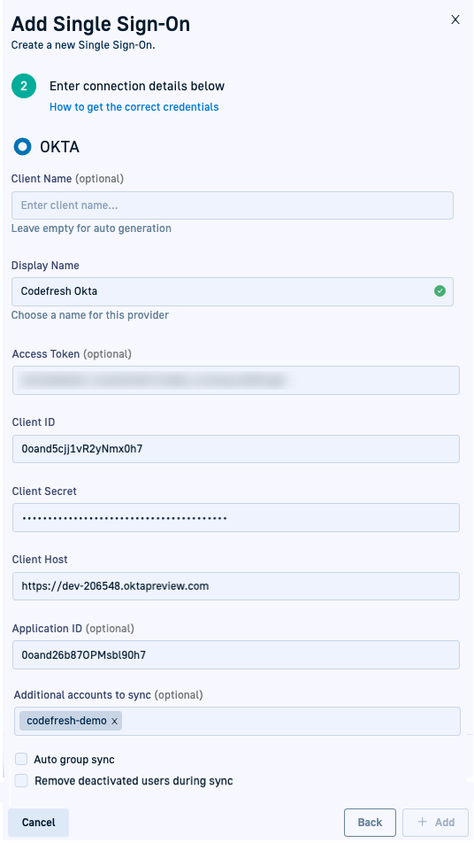
Task: Click the codefresh-demo tag chip
Action: pos(66,721)
